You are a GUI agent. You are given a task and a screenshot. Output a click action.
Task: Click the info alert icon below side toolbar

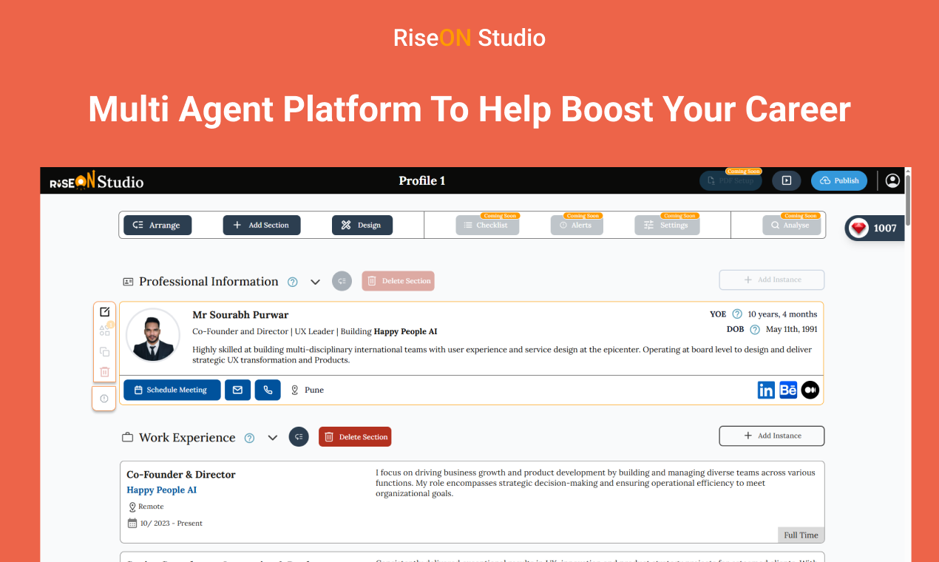104,399
